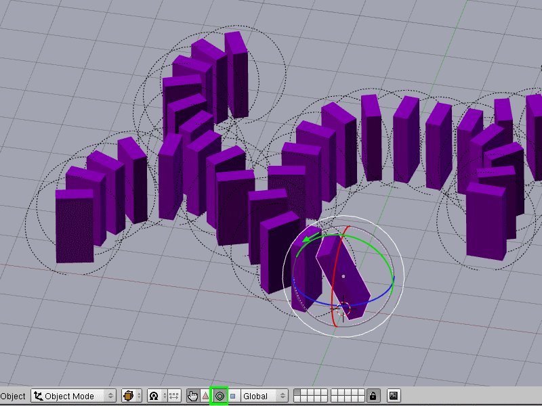Open the draw type shading selector
This screenshot has width=542, height=406.
point(131,396)
